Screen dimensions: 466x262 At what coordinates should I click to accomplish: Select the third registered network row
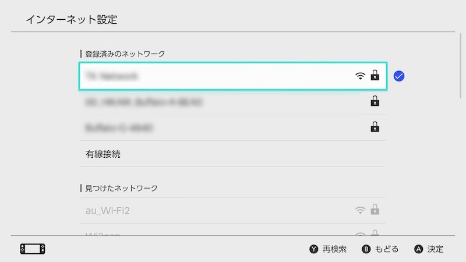click(x=221, y=128)
